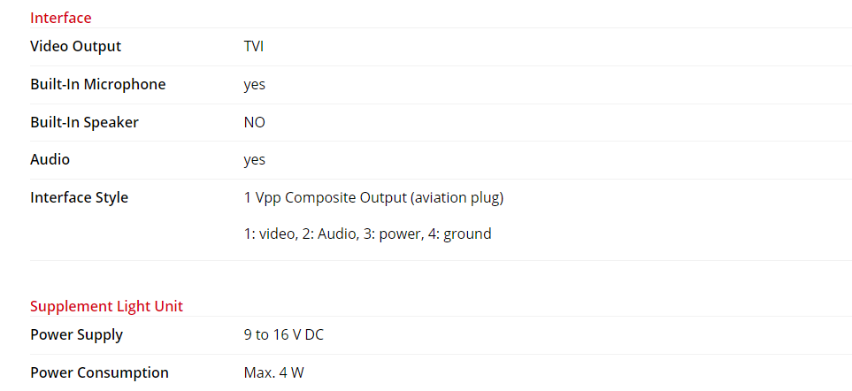Click the TVI value text
The width and height of the screenshot is (852, 391).
pos(254,47)
